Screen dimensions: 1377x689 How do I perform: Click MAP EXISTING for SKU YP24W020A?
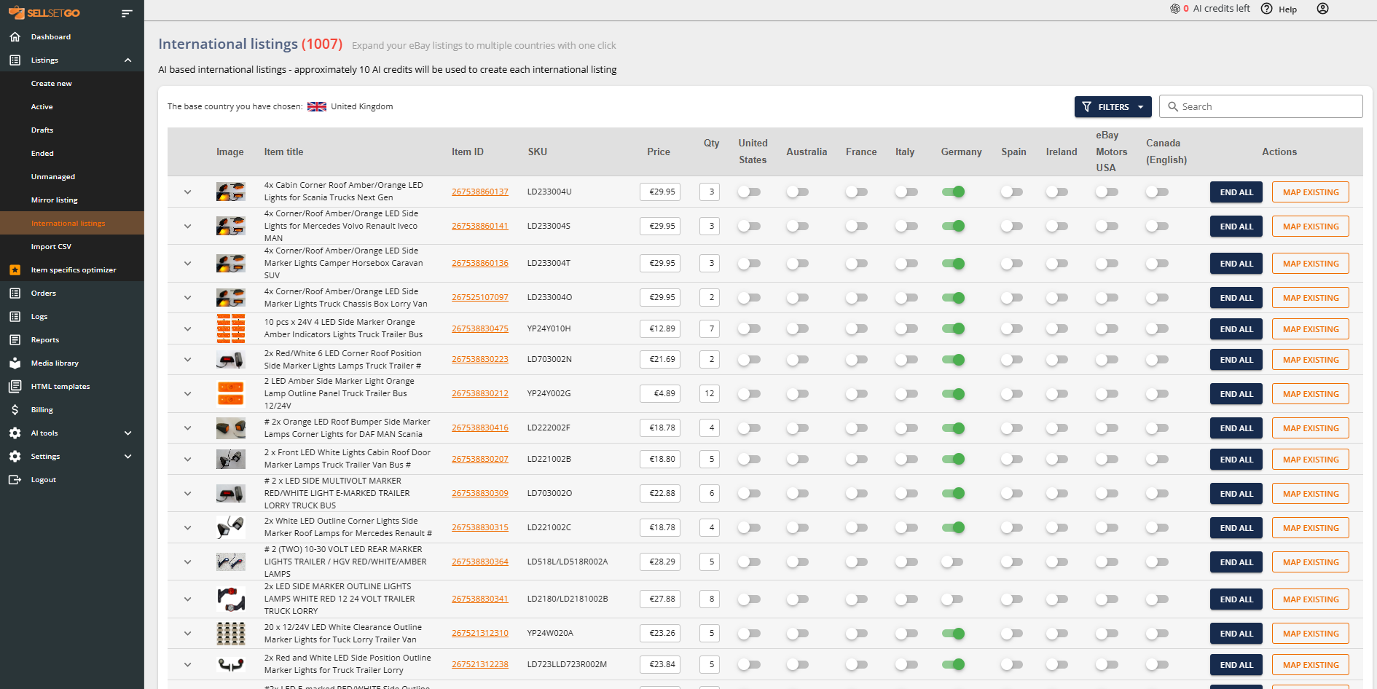[x=1310, y=634]
